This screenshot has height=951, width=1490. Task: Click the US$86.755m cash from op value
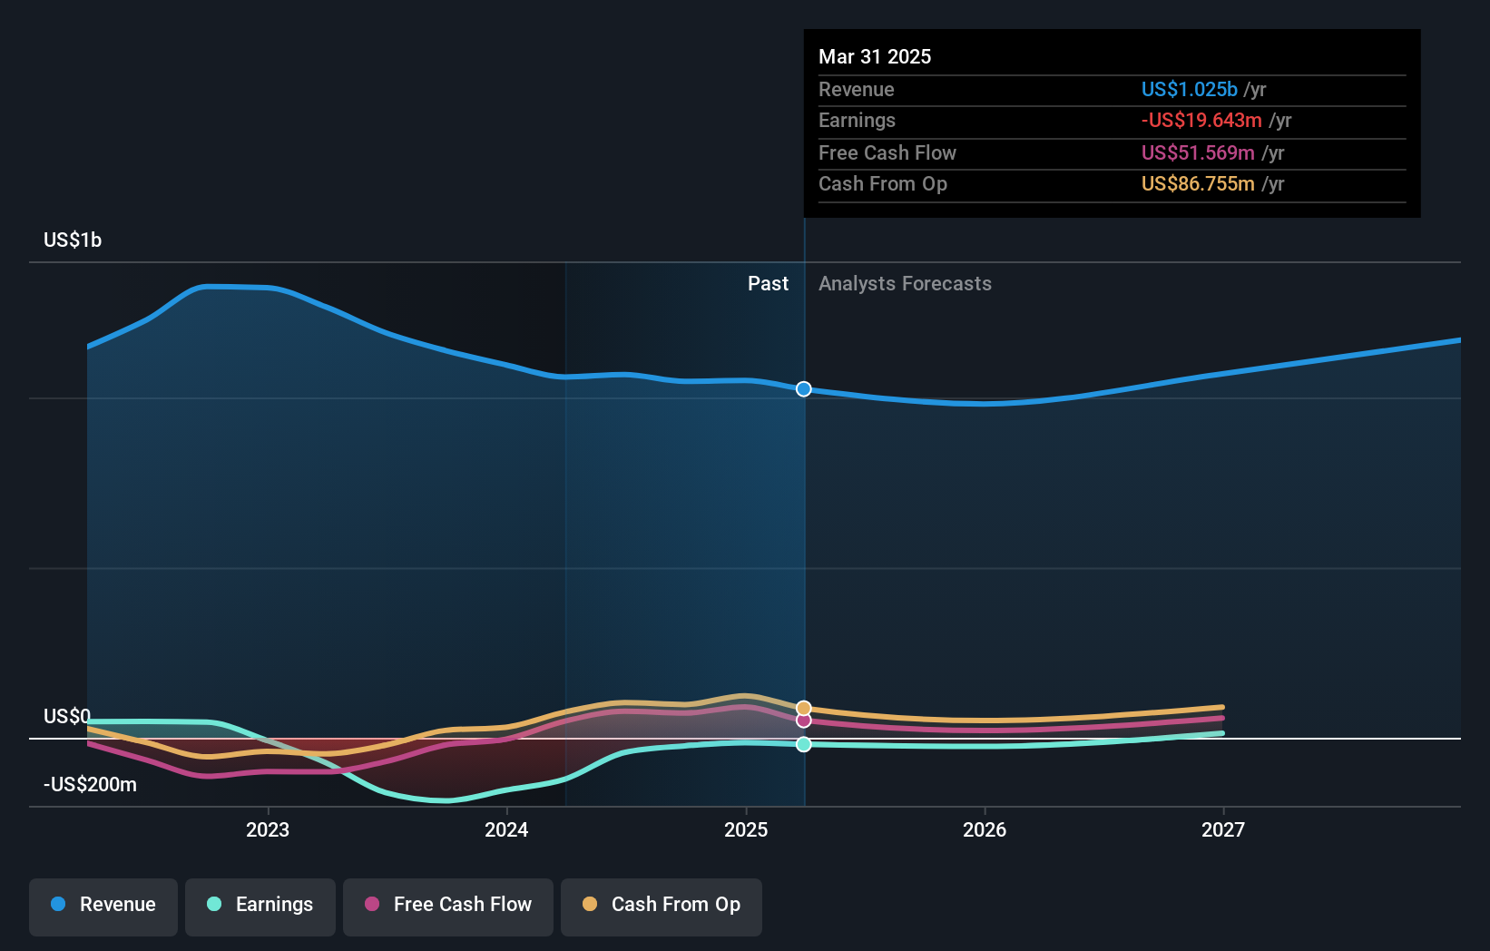tap(1198, 183)
